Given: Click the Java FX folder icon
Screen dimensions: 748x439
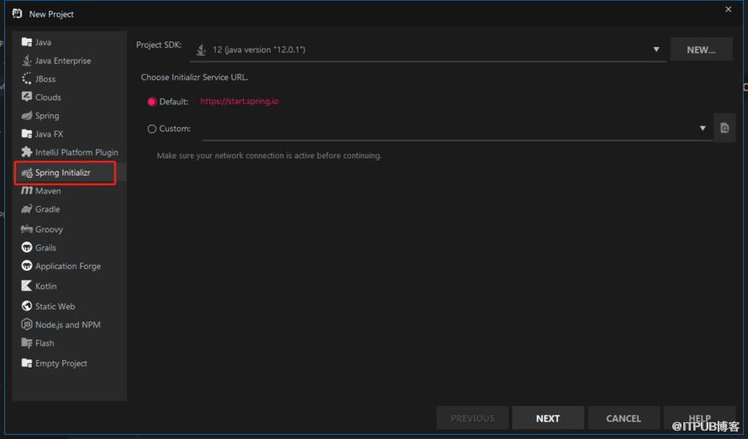Looking at the screenshot, I should coord(27,134).
